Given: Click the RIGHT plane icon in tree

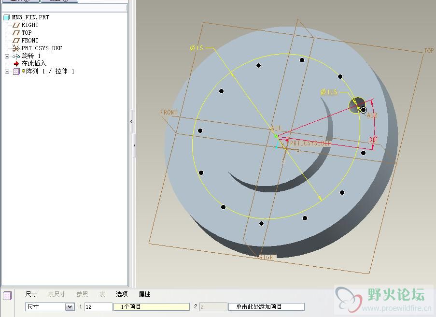Looking at the screenshot, I should pos(16,25).
